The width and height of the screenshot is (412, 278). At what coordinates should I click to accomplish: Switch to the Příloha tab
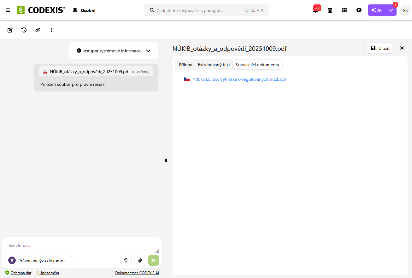click(185, 65)
